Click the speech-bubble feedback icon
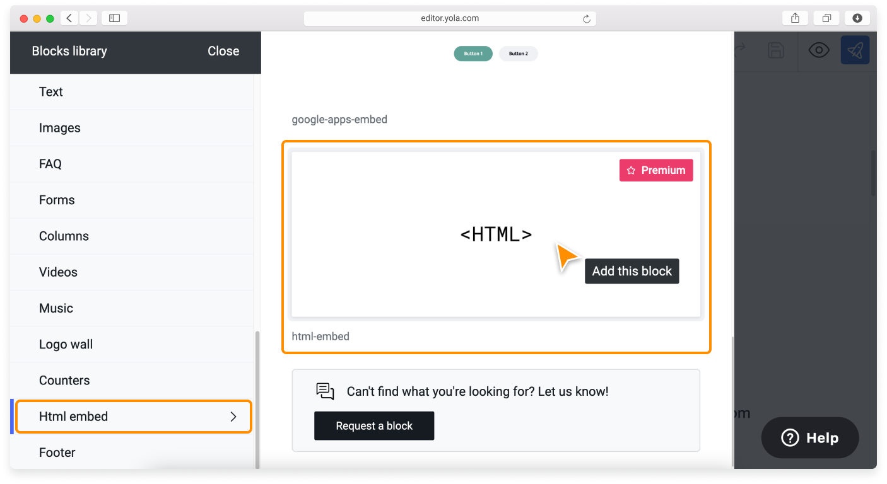 point(324,391)
